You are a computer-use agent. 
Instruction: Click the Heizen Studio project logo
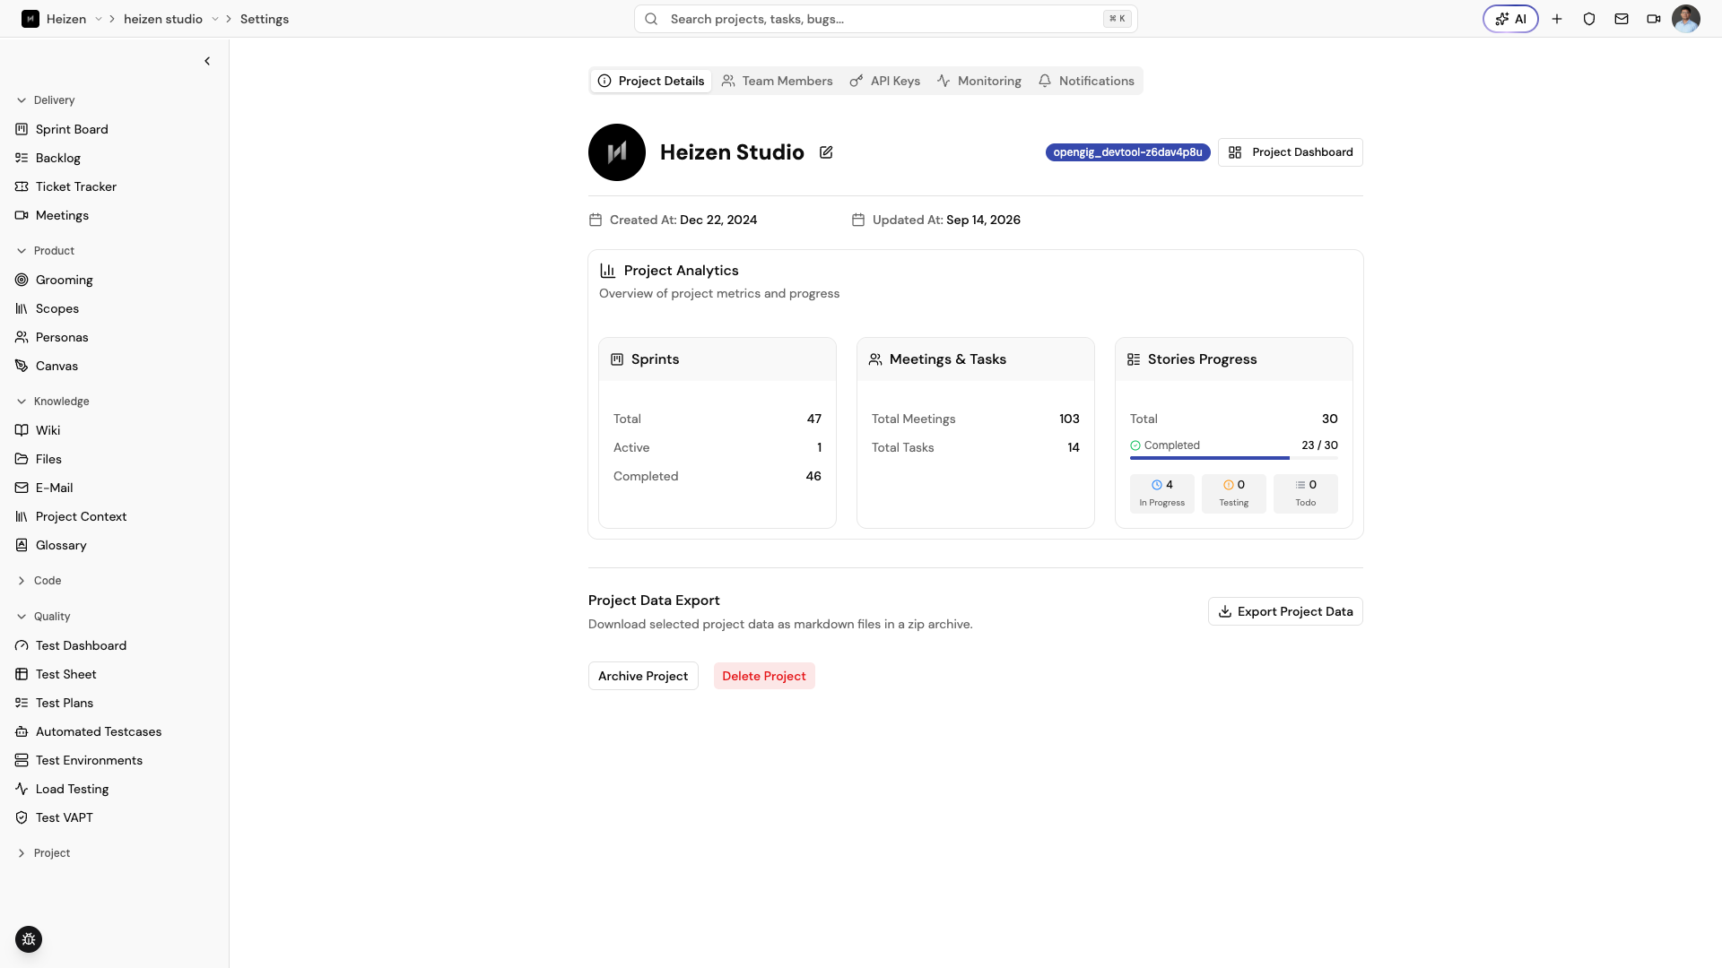tap(617, 152)
